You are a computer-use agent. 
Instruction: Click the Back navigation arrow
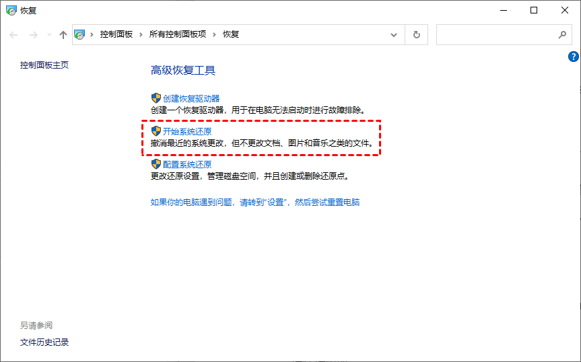tap(14, 34)
